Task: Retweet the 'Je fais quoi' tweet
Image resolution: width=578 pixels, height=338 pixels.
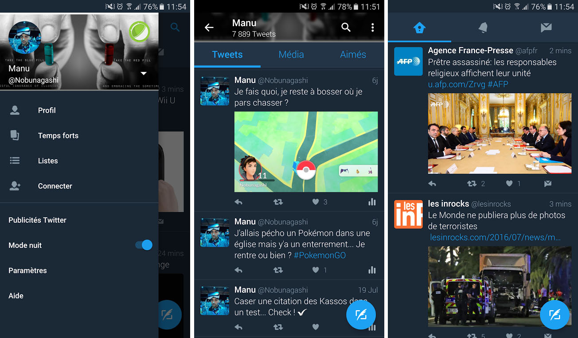Action: click(278, 202)
